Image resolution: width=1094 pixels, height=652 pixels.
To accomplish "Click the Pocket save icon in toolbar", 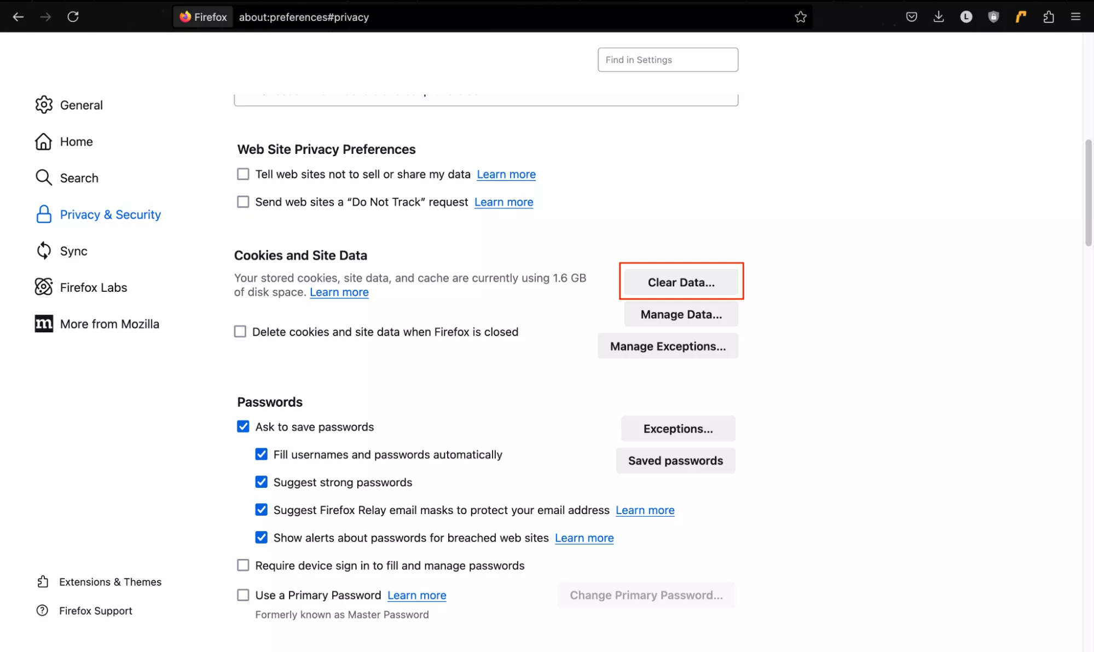I will [x=911, y=17].
